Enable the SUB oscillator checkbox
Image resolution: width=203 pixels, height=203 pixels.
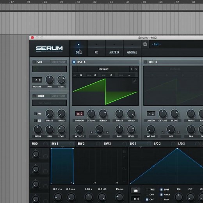pos(34,62)
